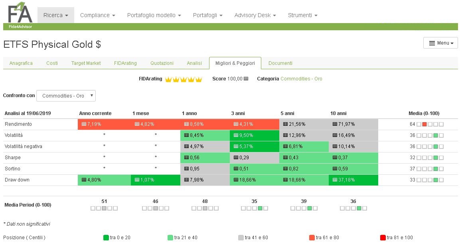462x244 pixels.
Task: Open table icon next to Score 100,00
Action: (246, 79)
